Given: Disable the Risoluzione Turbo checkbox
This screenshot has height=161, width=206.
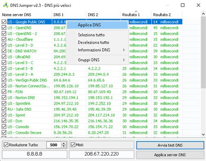Looking at the screenshot, I should (6, 145).
